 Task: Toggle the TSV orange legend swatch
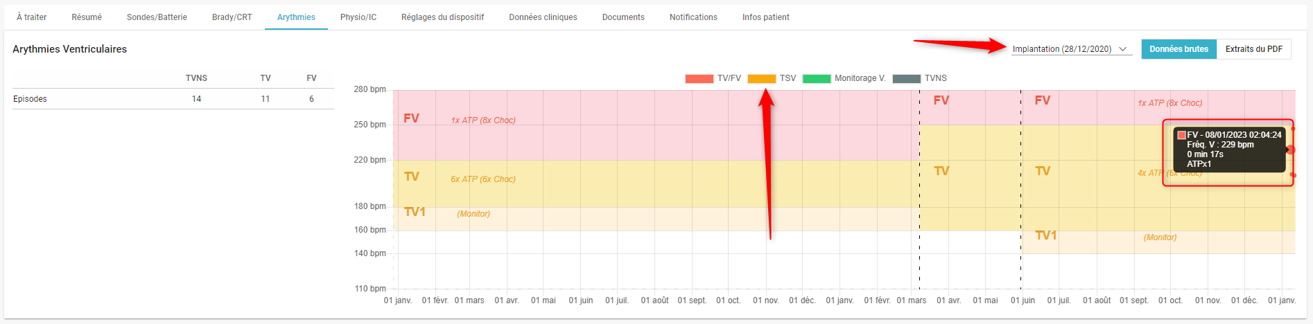coord(761,78)
